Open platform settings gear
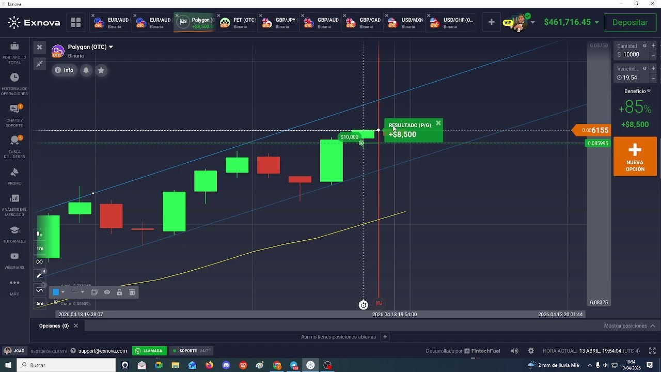 pos(530,351)
